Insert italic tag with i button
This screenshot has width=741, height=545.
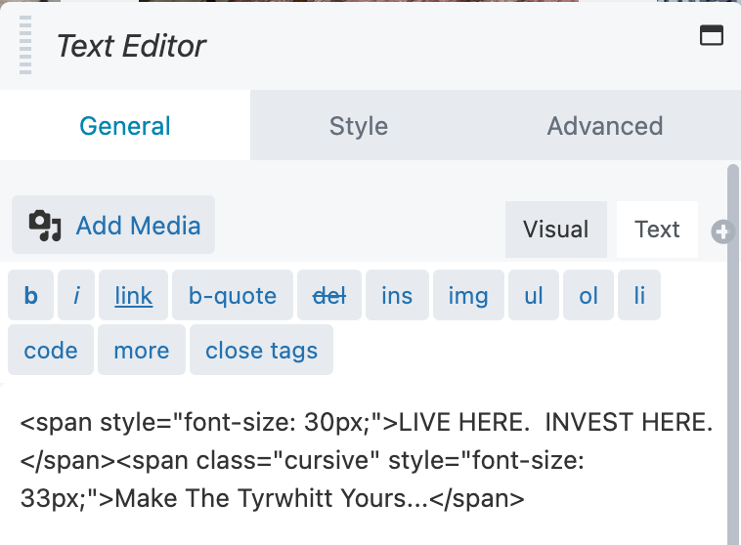coord(76,295)
